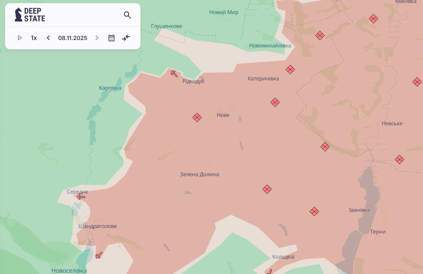Screen dimensions: 423x274
Task: Change the 1x playback speed
Action: click(34, 38)
